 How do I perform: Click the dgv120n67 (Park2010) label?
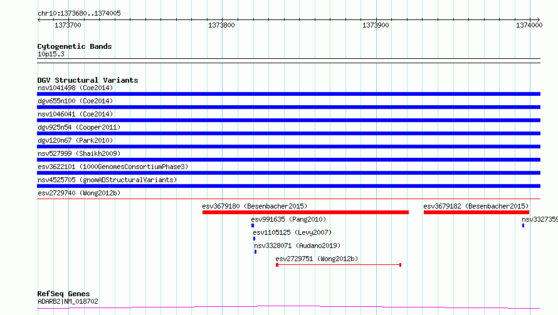[x=75, y=140]
